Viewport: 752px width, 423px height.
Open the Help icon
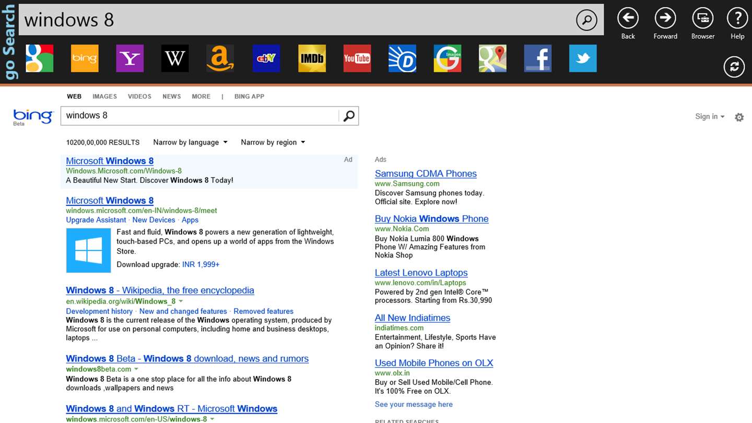737,18
